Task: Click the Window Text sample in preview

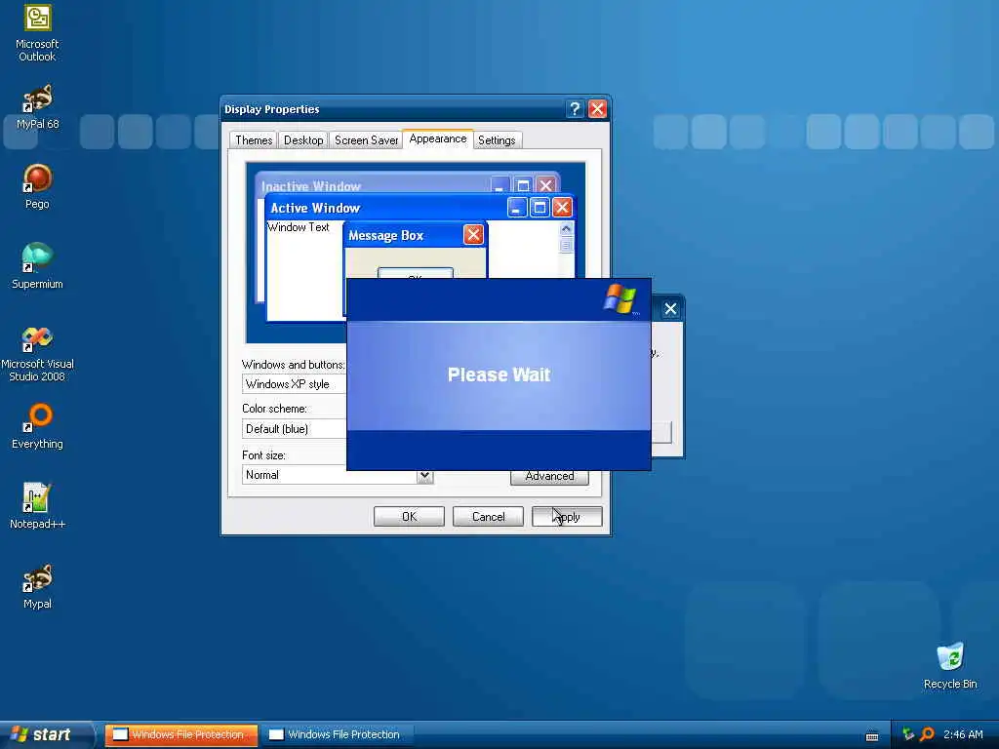Action: pos(299,227)
